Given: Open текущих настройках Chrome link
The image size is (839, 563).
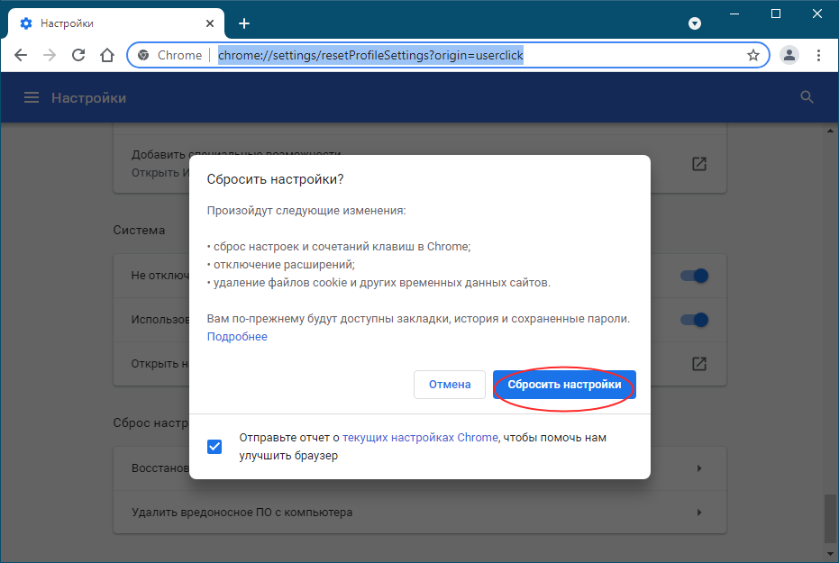Looking at the screenshot, I should [x=420, y=438].
